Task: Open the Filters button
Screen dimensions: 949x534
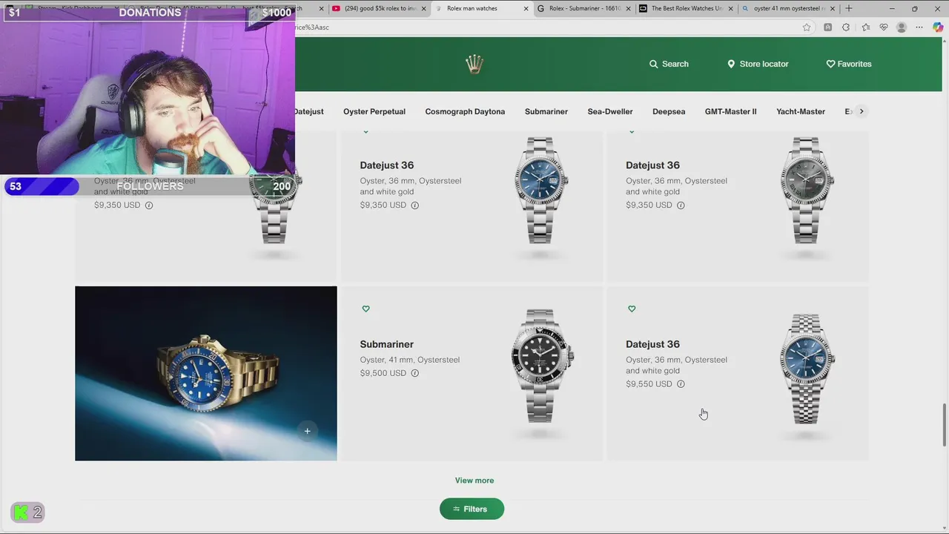Action: pos(472,509)
